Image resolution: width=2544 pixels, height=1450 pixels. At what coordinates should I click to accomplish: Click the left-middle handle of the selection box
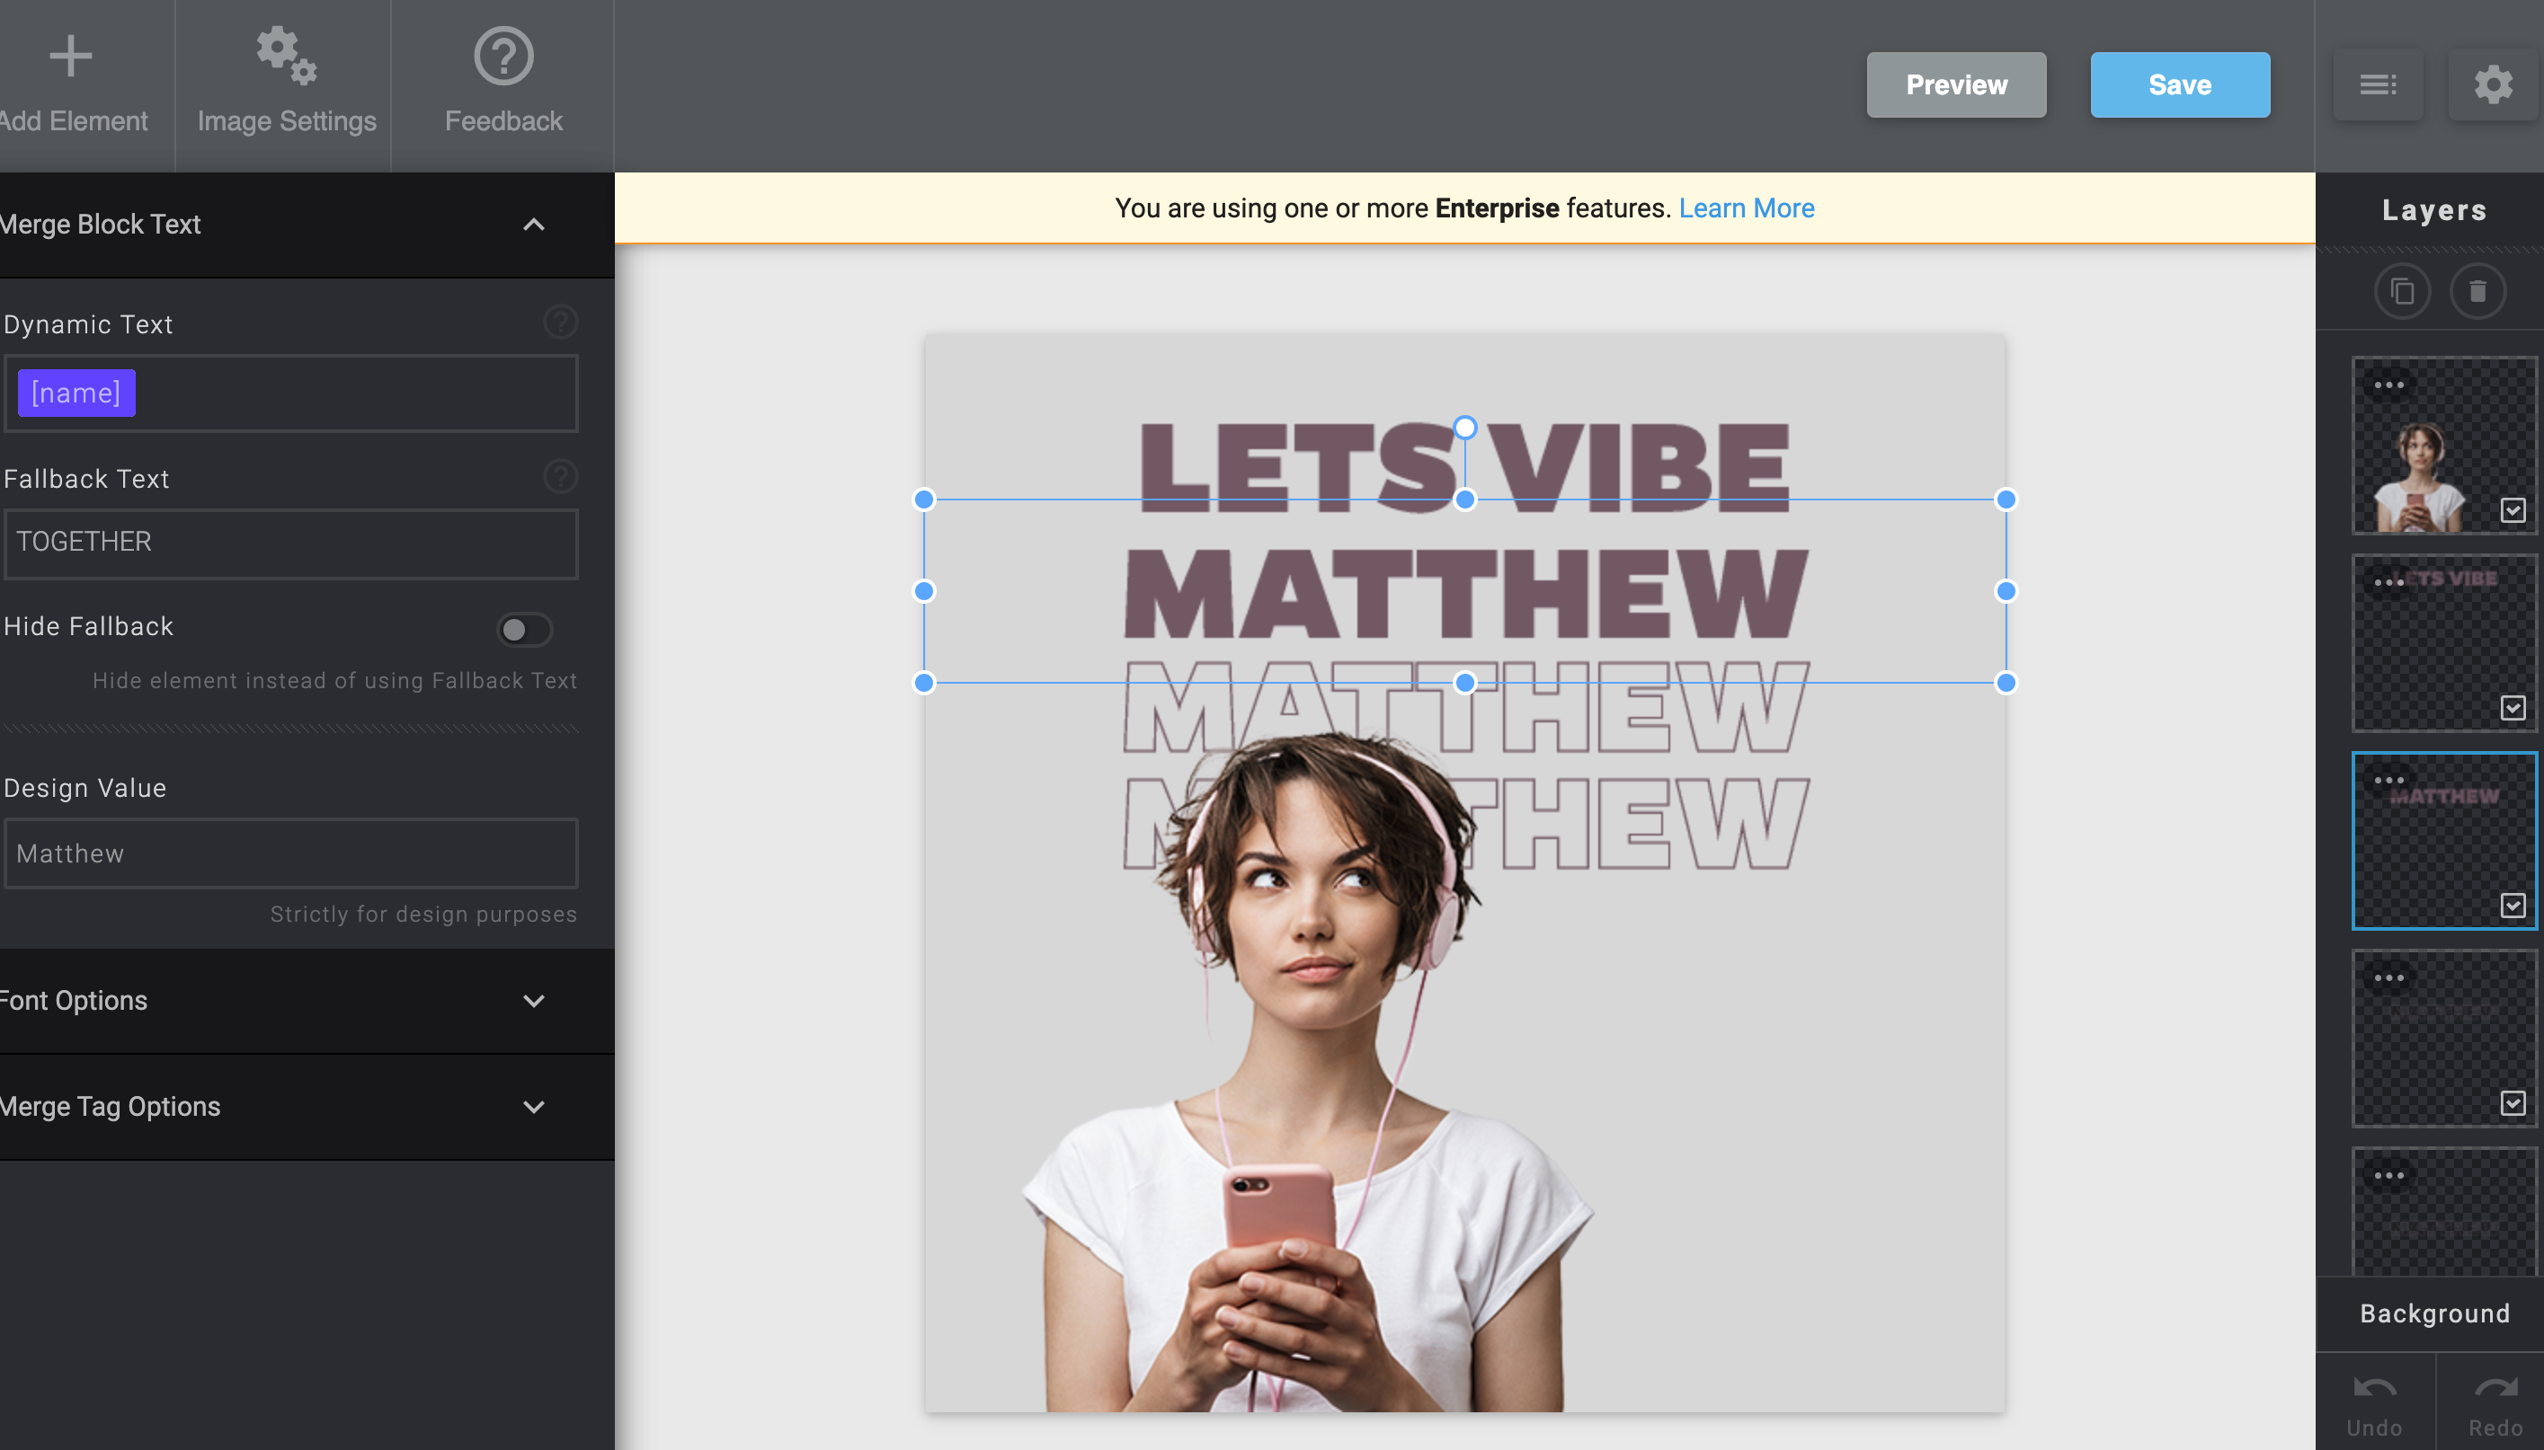click(x=924, y=591)
